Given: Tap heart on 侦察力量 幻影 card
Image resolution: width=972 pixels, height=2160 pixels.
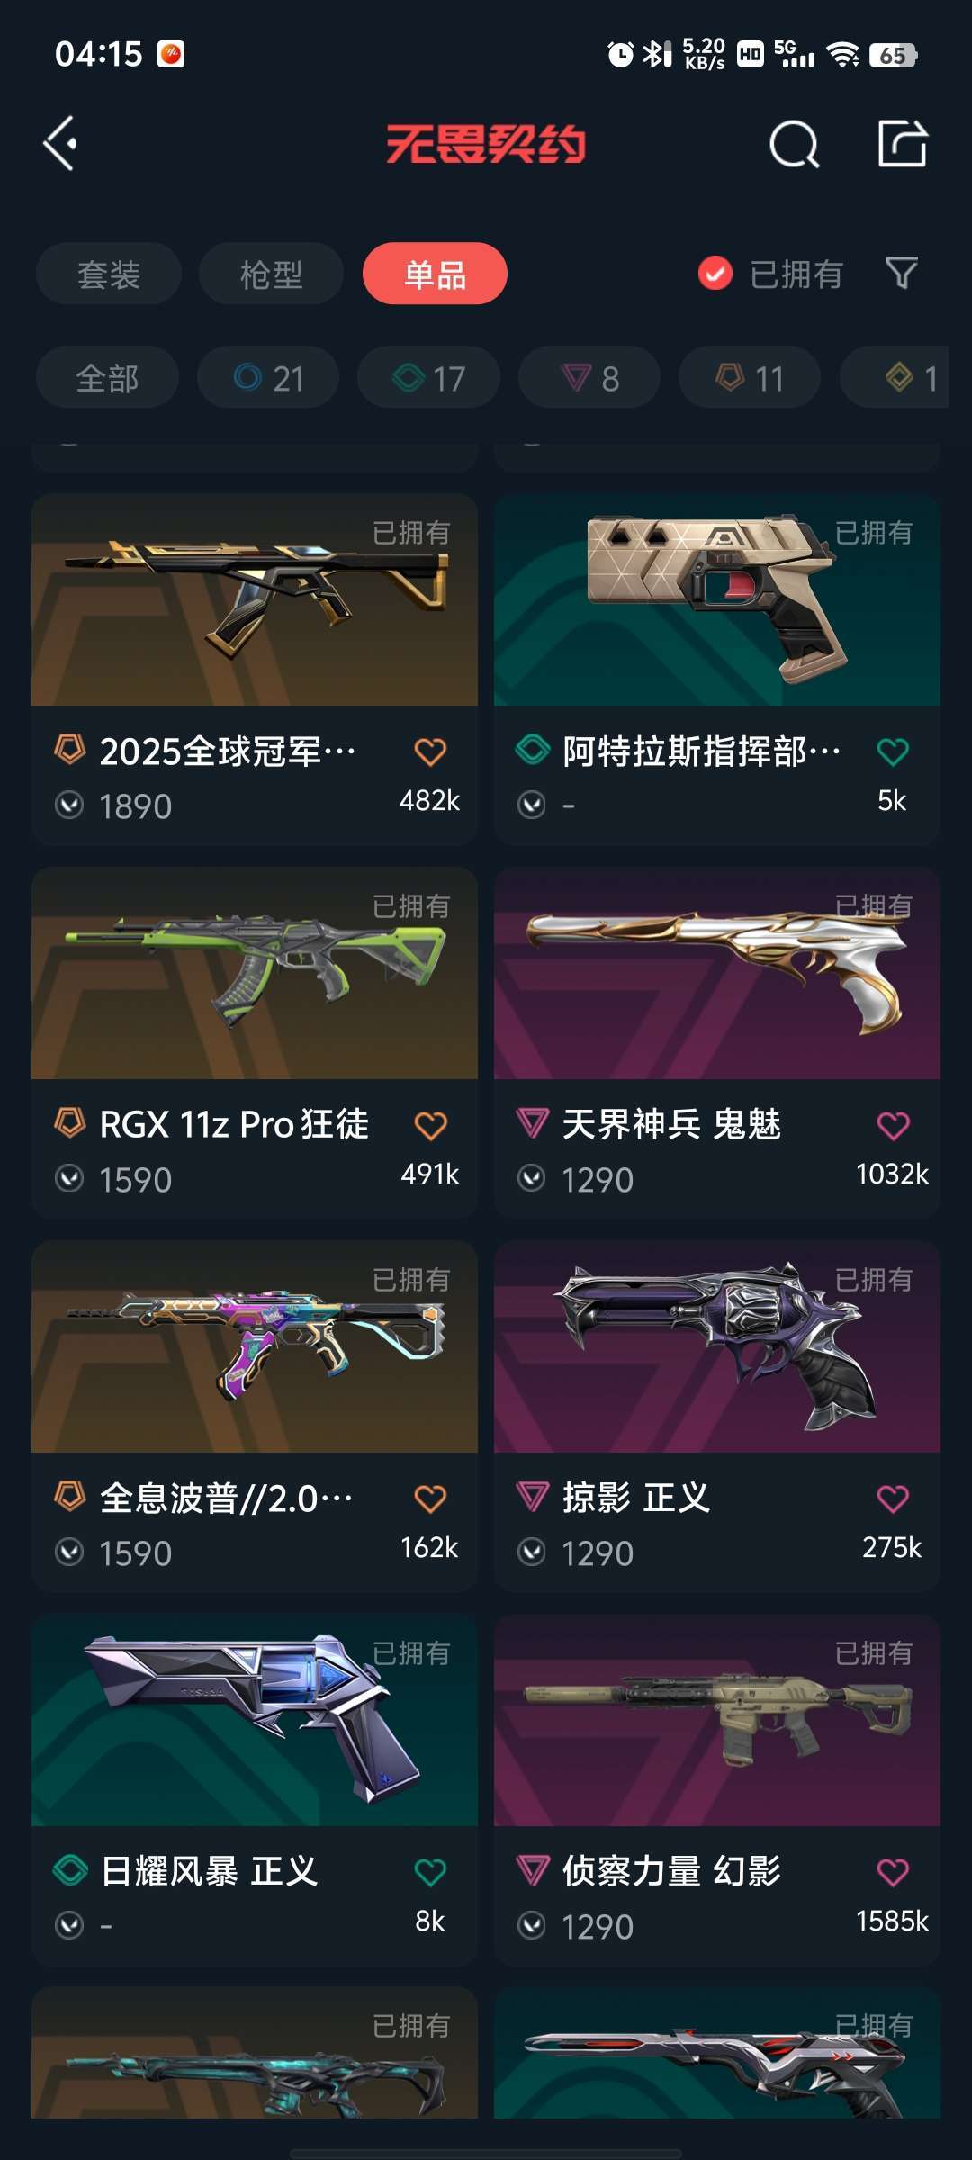Looking at the screenshot, I should [893, 1872].
